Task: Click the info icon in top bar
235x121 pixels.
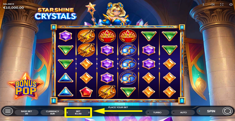Action: [x=203, y=4]
